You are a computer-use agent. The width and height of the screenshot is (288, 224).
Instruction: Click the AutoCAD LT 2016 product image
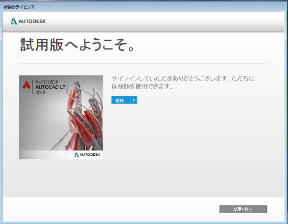[x=61, y=117]
